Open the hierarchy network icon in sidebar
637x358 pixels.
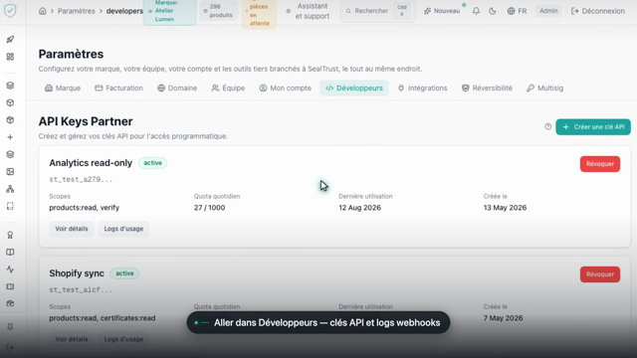tap(10, 189)
